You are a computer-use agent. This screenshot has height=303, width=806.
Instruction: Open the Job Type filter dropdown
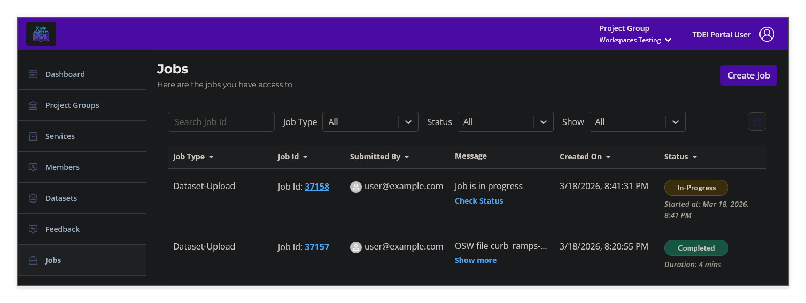pos(370,122)
